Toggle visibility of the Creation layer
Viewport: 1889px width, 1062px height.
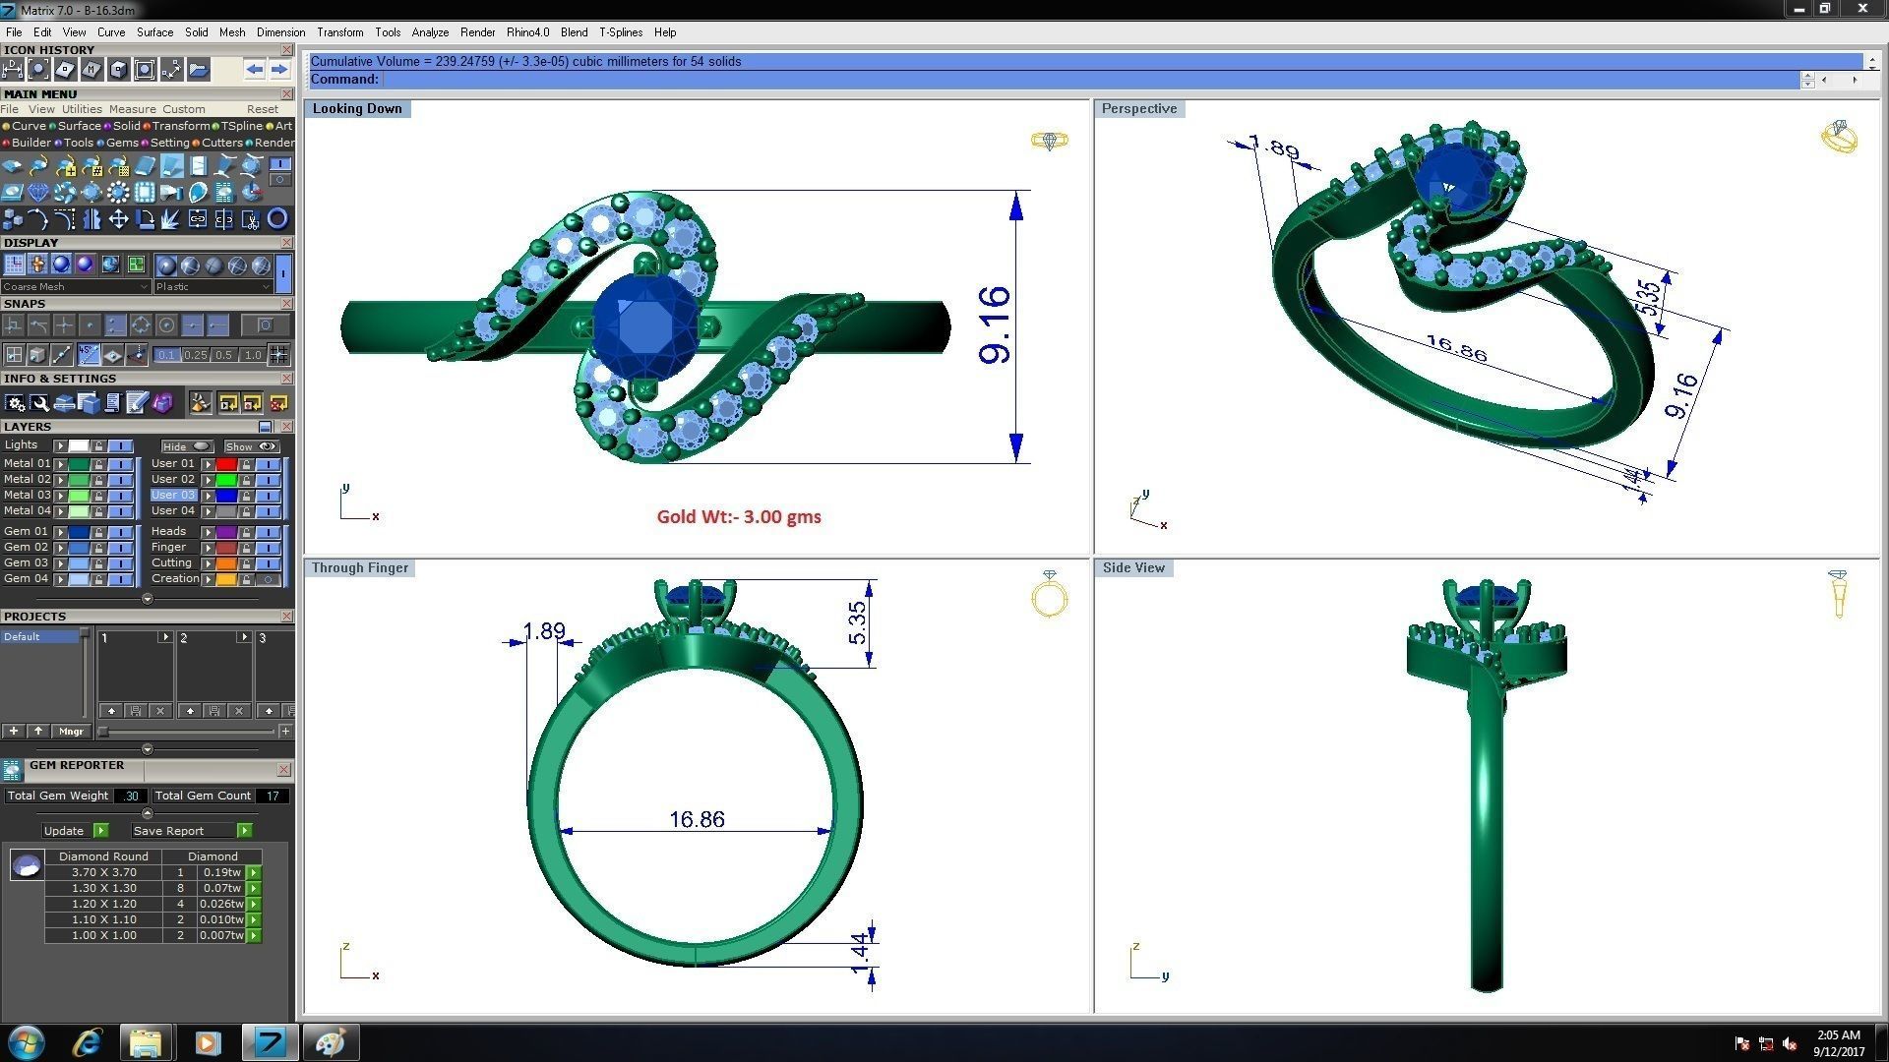click(x=268, y=579)
